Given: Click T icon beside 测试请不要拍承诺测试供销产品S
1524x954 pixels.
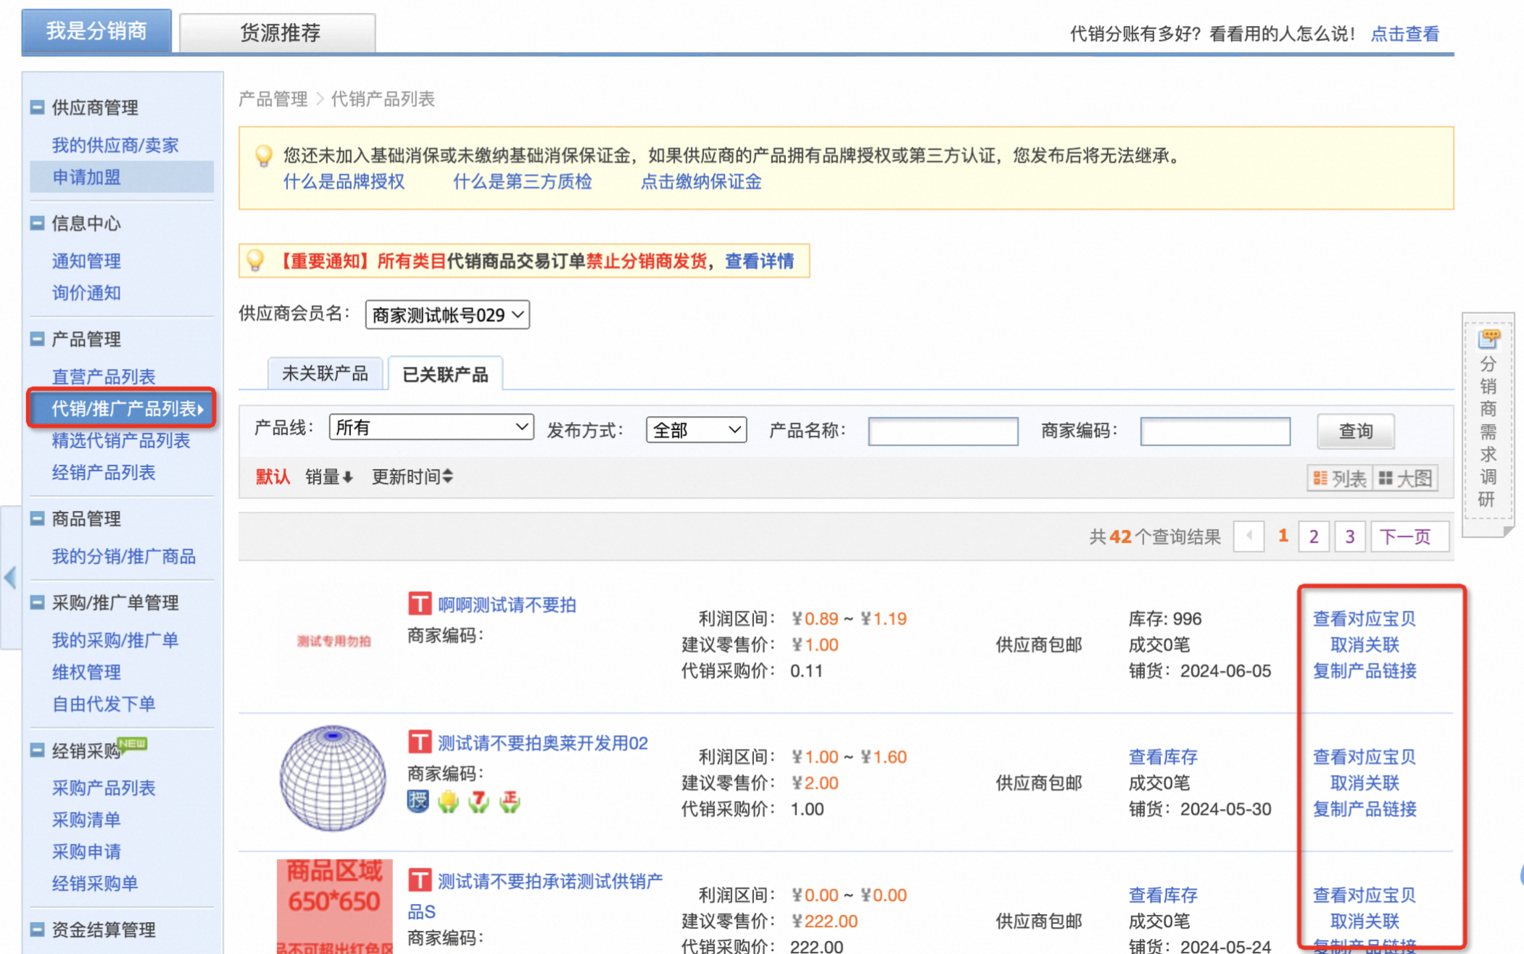Looking at the screenshot, I should (x=420, y=880).
